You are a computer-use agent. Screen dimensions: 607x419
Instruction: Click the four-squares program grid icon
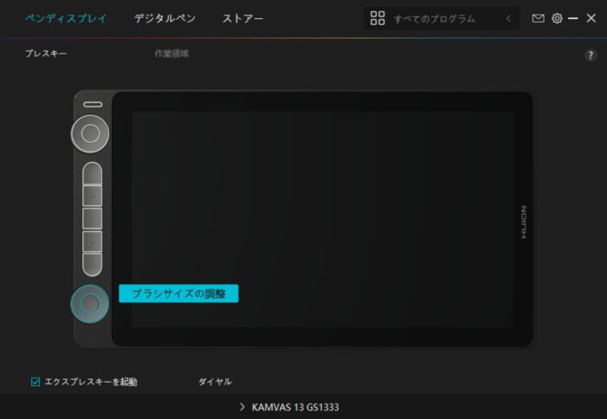377,18
